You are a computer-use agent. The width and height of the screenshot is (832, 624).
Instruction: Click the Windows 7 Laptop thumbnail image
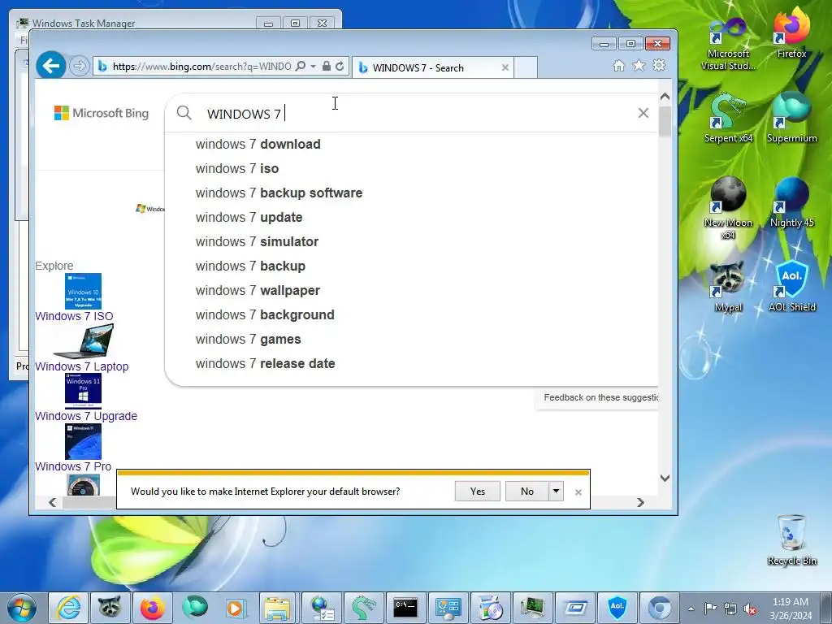click(x=84, y=342)
